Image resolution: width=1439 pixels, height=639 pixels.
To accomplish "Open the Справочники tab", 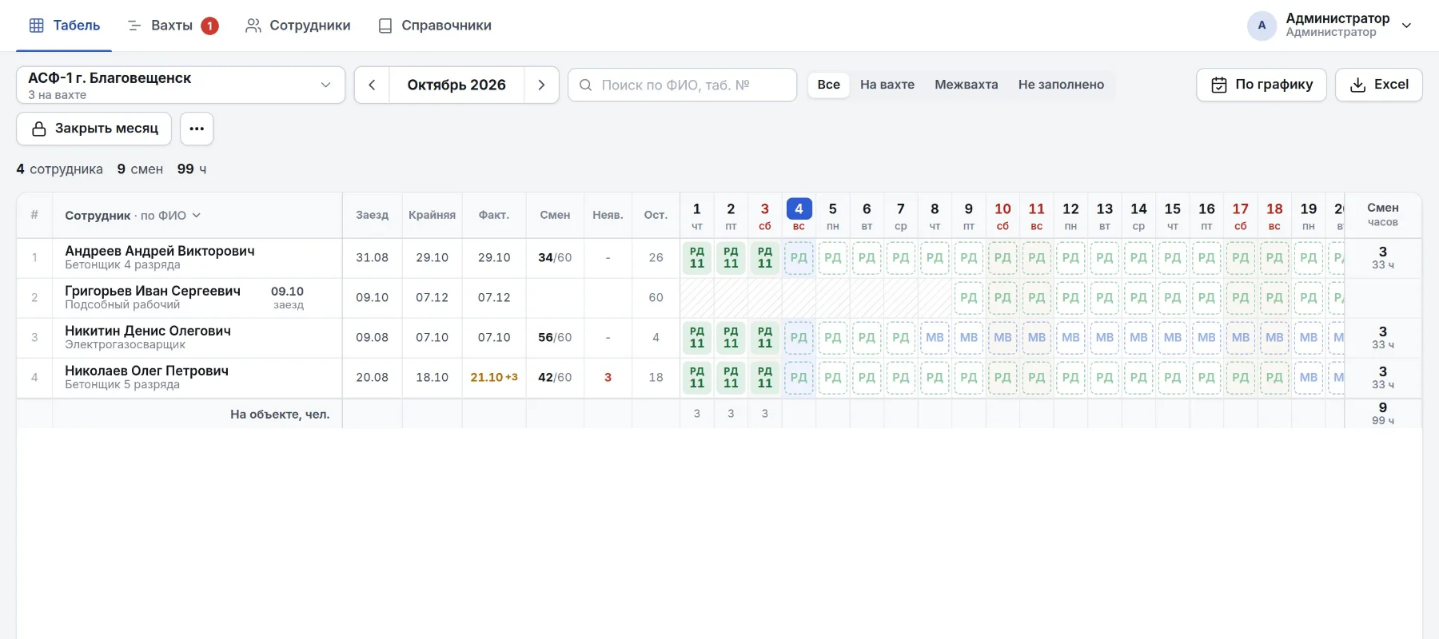I will pyautogui.click(x=435, y=26).
